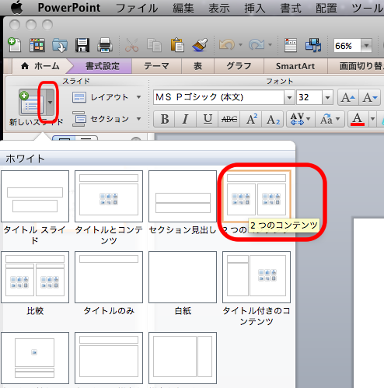Click the font size 32 field
The image size is (384, 388).
(309, 97)
